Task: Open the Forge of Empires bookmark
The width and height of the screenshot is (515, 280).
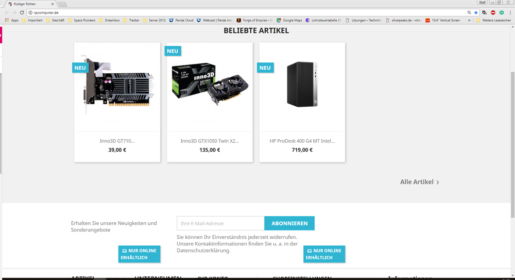Action: [x=255, y=20]
